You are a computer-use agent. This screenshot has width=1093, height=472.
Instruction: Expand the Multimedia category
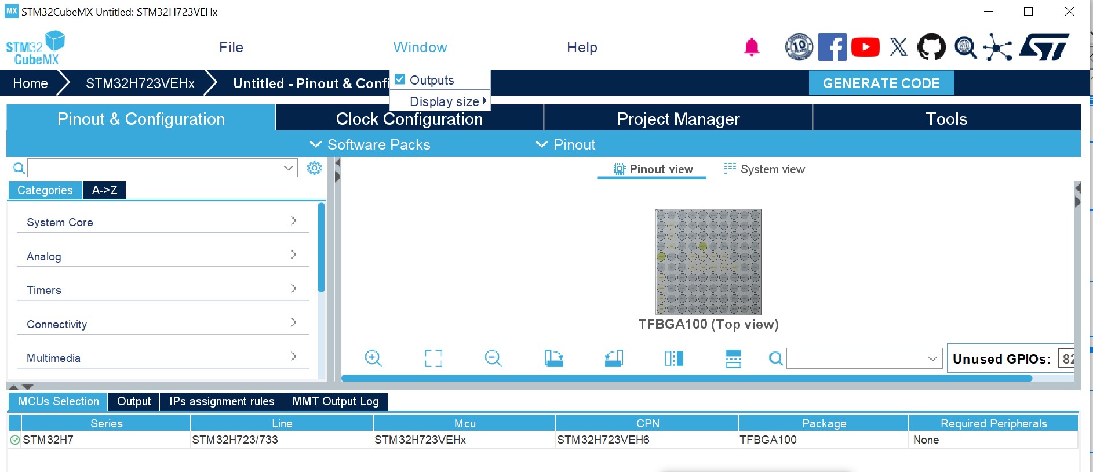tap(162, 357)
